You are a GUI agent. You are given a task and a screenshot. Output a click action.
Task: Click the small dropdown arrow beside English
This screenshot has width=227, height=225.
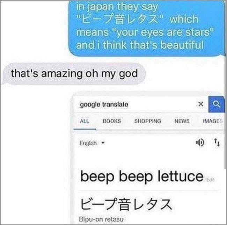[103, 143]
